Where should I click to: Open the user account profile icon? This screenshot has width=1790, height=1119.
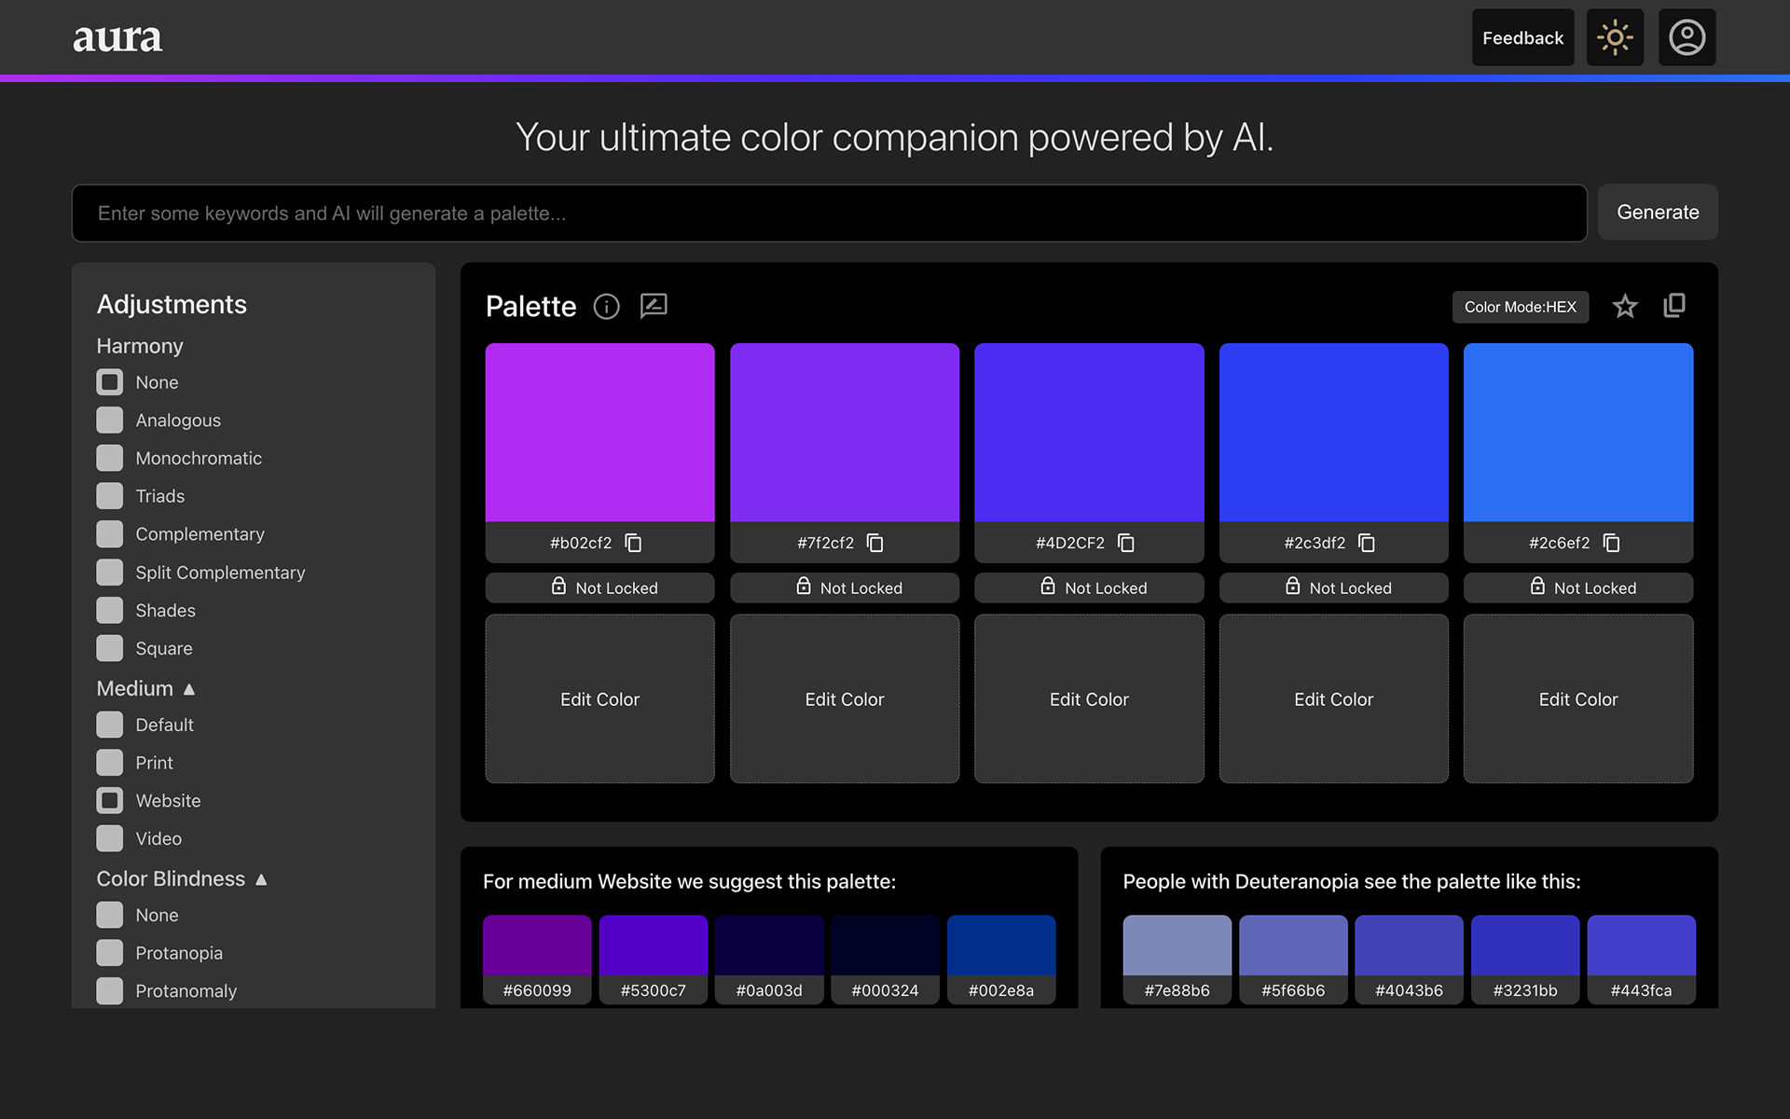1687,37
